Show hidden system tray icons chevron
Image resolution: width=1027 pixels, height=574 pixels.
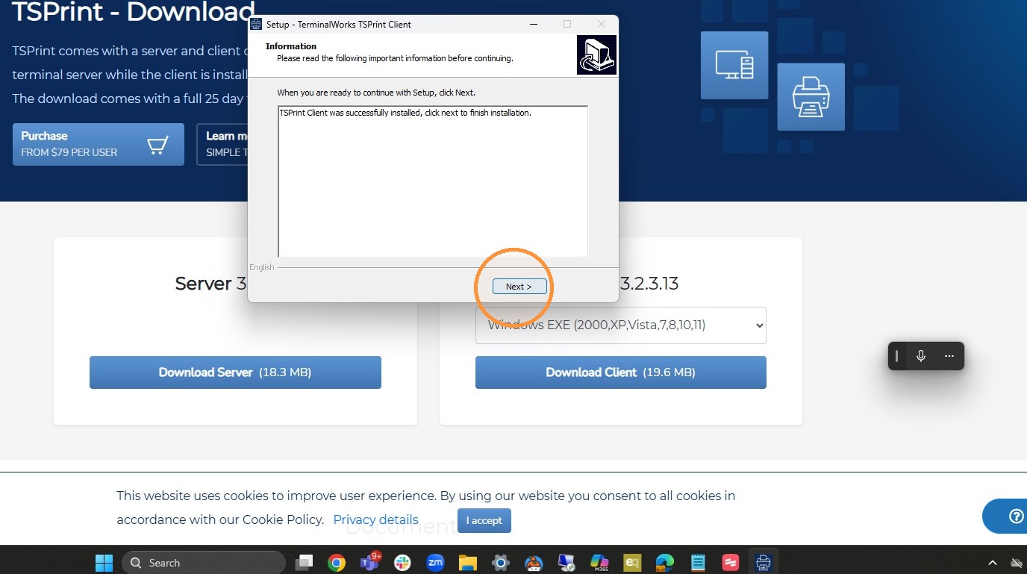[x=993, y=563]
